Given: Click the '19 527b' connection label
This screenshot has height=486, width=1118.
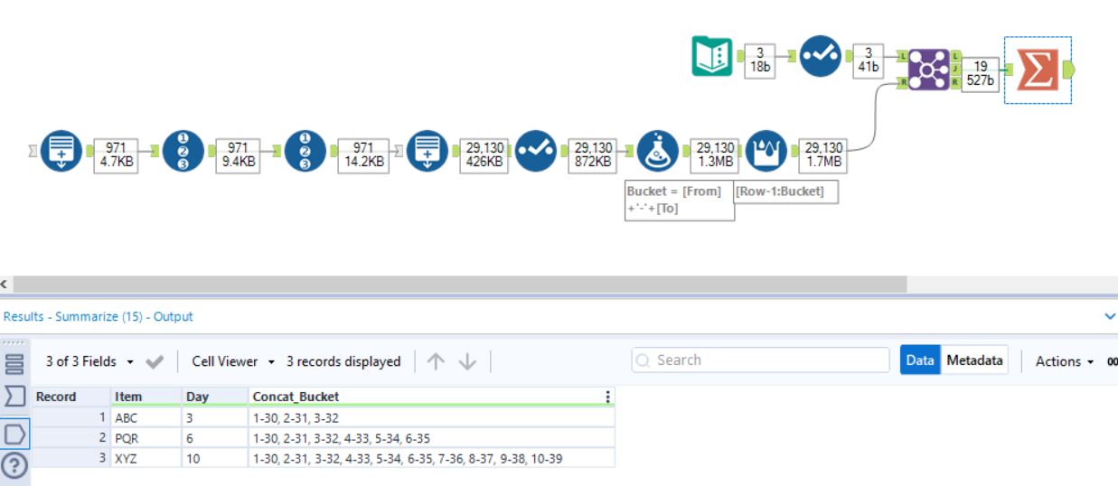Looking at the screenshot, I should coord(981,73).
